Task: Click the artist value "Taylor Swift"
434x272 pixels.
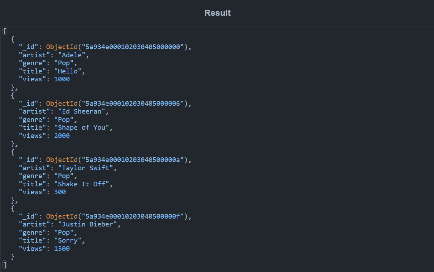Action: tap(87, 168)
